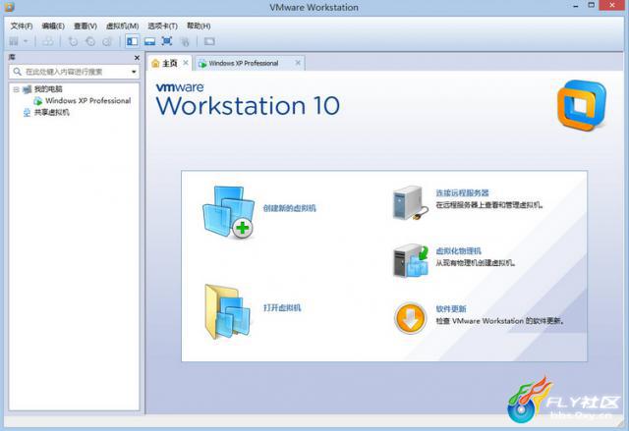Viewport: 629px width, 431px height.
Task: Click the virtualize physical machine icon
Action: (410, 261)
